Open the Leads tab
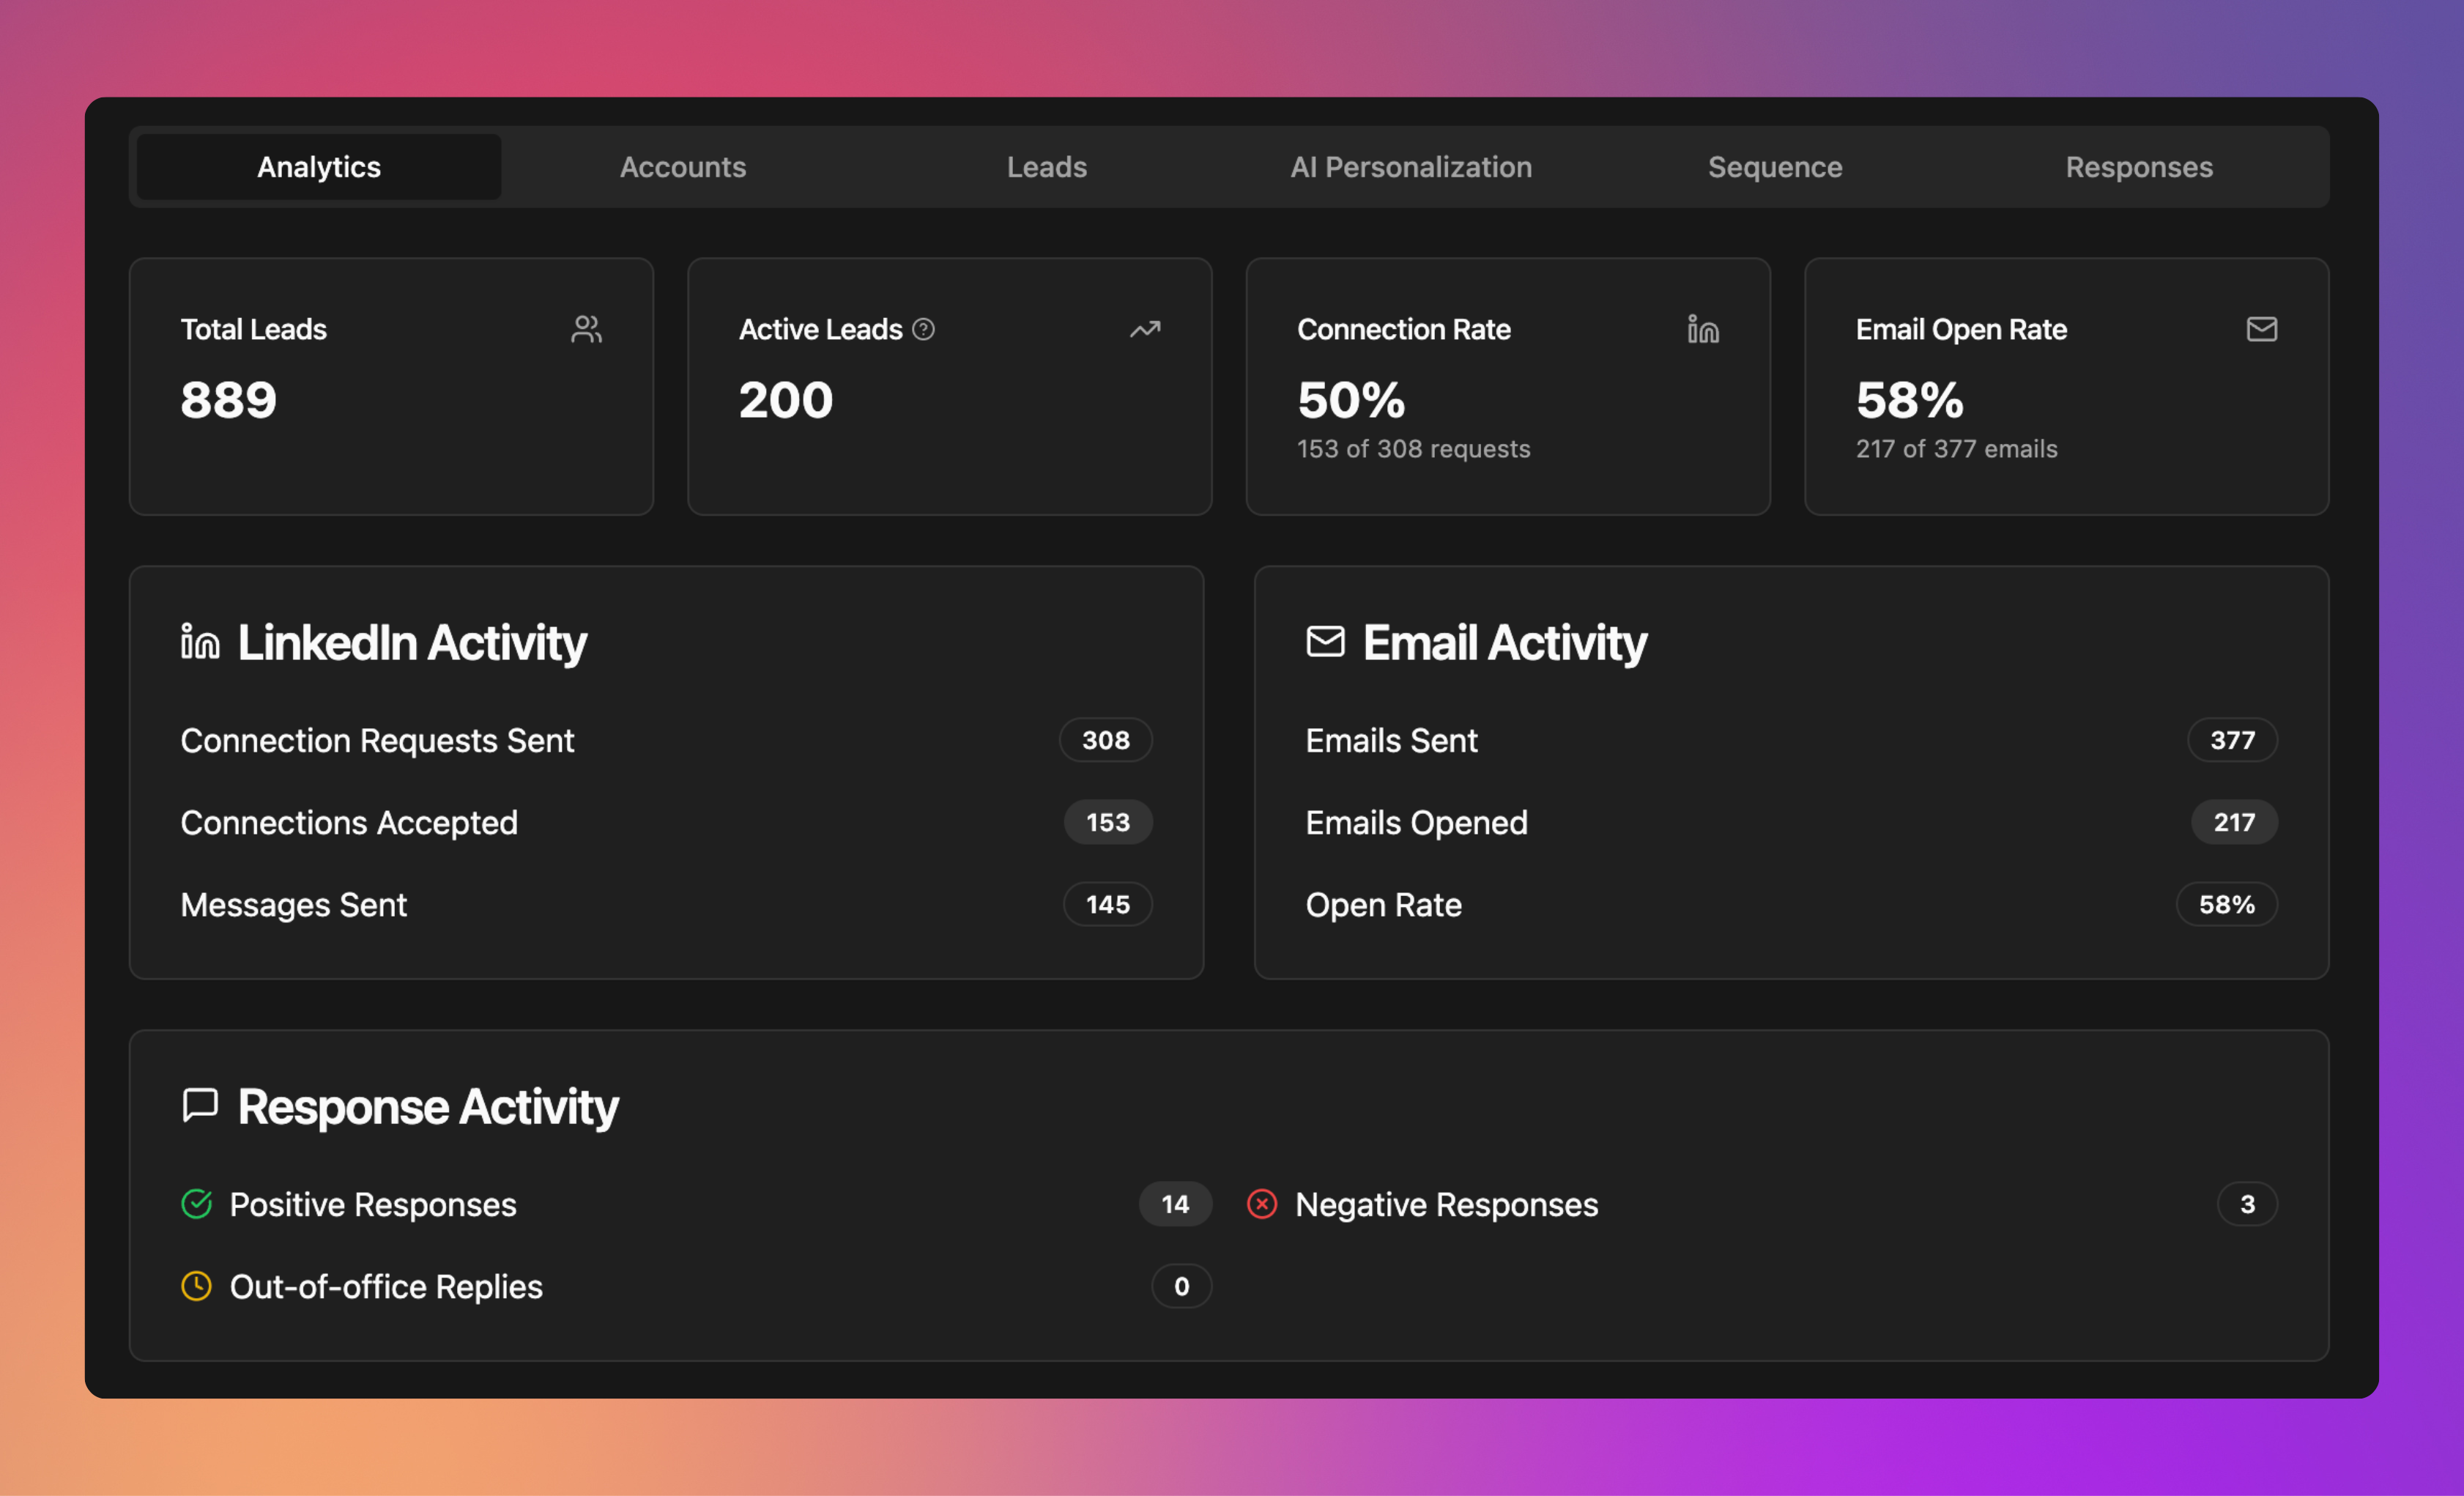The width and height of the screenshot is (2464, 1496). pyautogui.click(x=1047, y=167)
